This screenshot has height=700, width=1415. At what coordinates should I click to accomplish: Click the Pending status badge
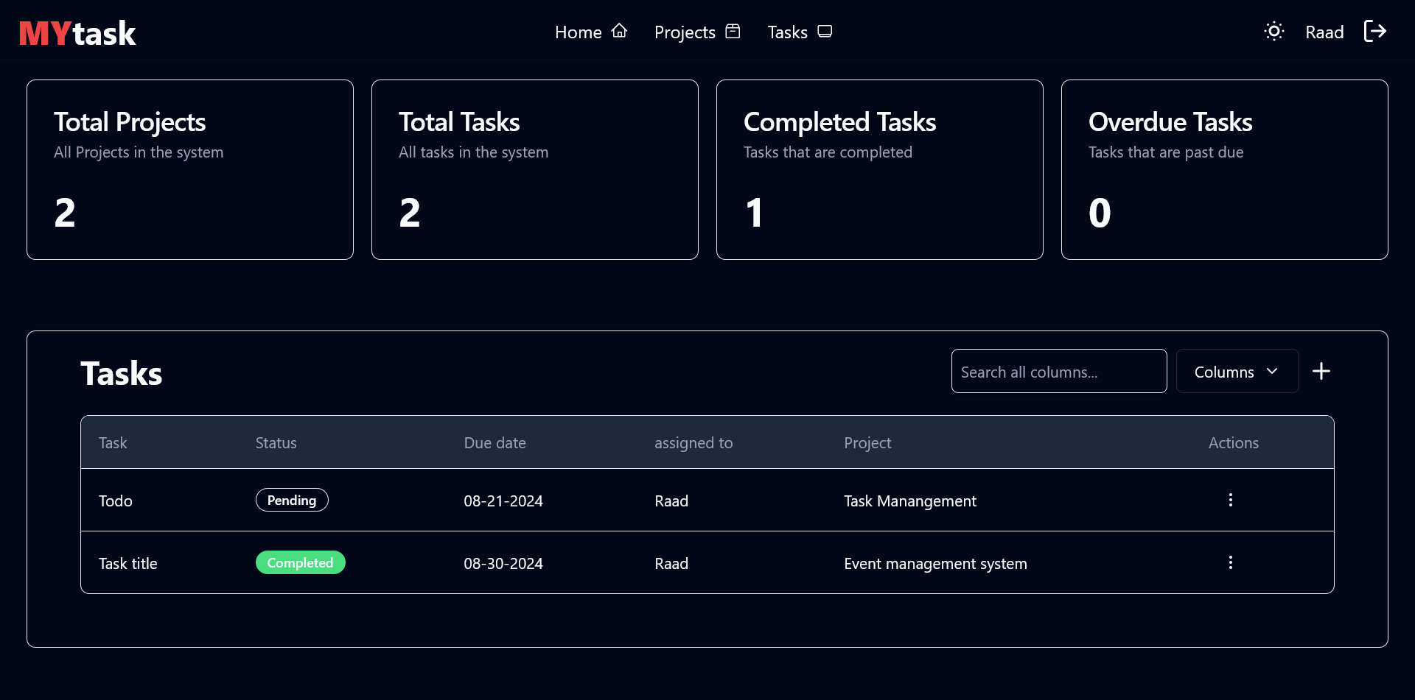click(292, 501)
